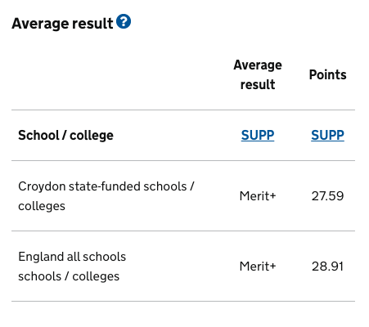Select the School / college row label
Viewport: 369px width, 327px height.
coord(65,136)
